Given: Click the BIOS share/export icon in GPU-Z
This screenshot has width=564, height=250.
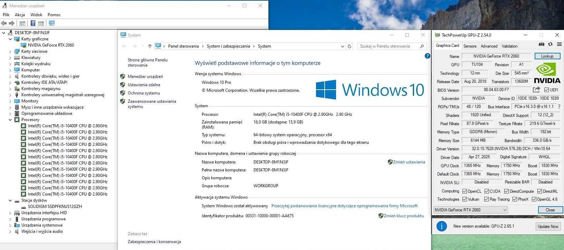Looking at the screenshot, I should click(x=536, y=90).
